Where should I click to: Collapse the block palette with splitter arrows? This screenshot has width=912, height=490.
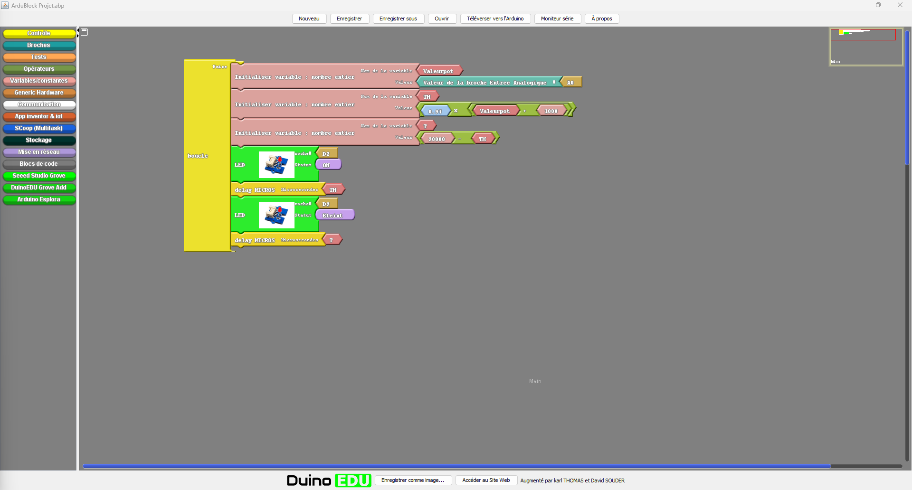(78, 30)
